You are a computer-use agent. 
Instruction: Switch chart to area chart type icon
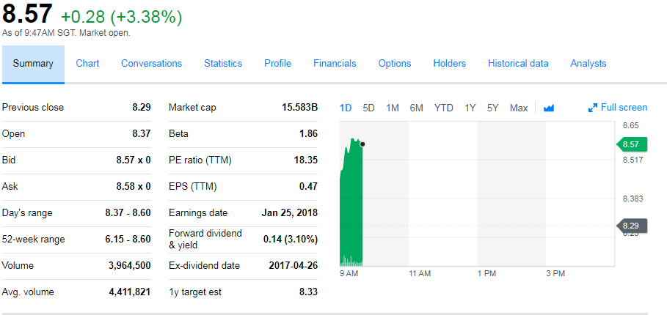549,108
